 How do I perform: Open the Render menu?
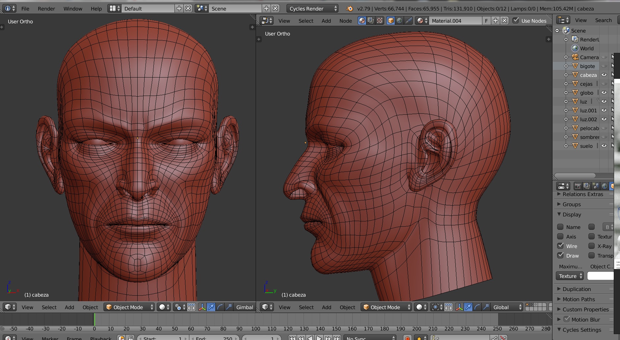tap(46, 9)
